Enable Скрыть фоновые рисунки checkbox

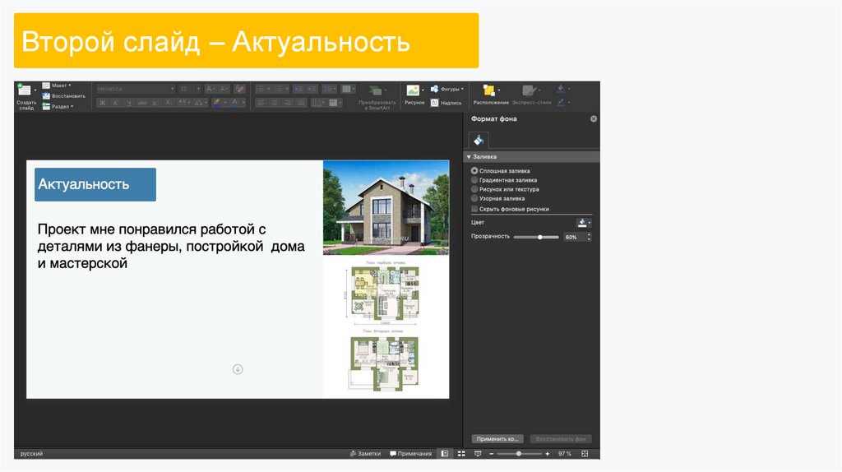tap(474, 209)
